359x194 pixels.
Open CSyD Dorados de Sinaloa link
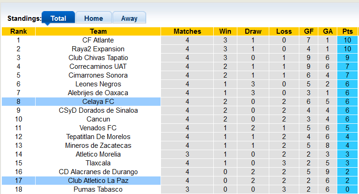(x=98, y=110)
